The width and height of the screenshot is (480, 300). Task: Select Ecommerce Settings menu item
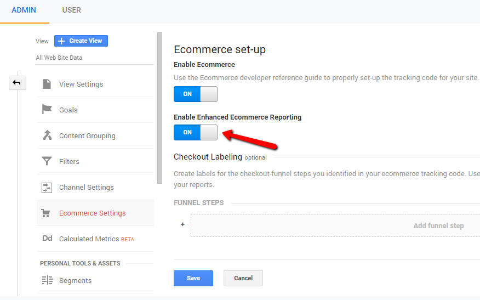(95, 213)
